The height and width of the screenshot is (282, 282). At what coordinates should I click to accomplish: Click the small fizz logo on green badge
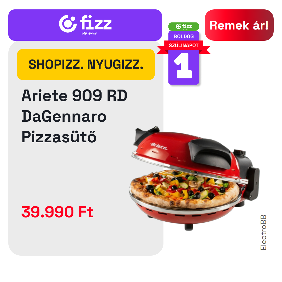click(184, 26)
